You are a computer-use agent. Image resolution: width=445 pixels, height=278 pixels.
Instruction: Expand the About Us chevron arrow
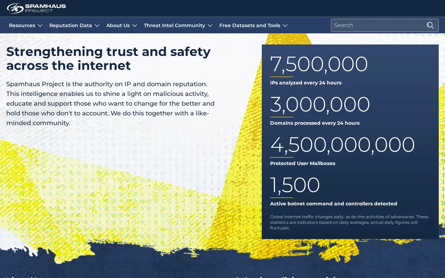click(x=135, y=25)
